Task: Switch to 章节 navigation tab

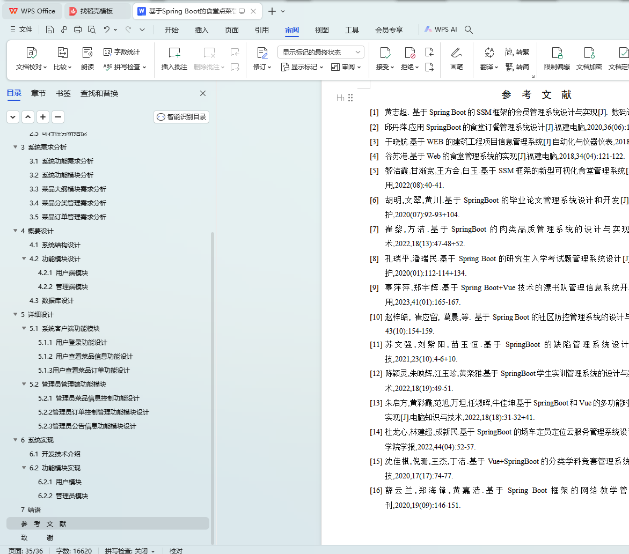Action: tap(39, 93)
